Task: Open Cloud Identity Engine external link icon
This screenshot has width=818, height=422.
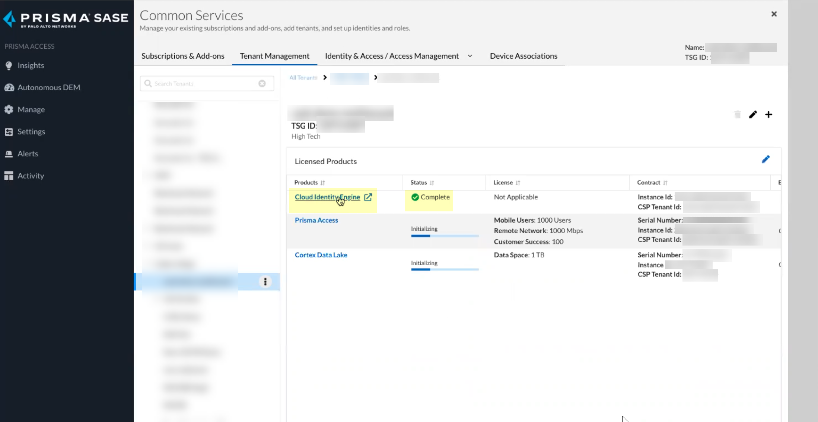Action: coord(368,197)
